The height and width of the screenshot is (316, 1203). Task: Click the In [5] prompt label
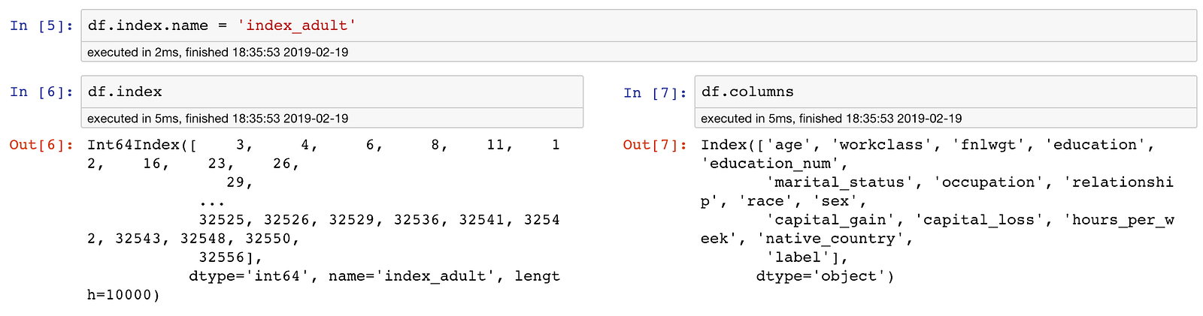coord(41,26)
